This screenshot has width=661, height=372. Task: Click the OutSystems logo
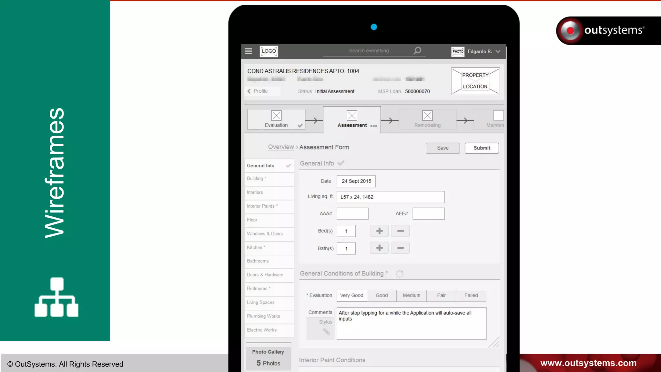click(608, 31)
